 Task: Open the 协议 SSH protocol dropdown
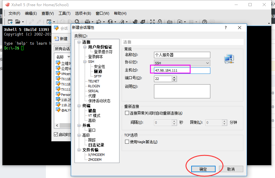click(182, 63)
